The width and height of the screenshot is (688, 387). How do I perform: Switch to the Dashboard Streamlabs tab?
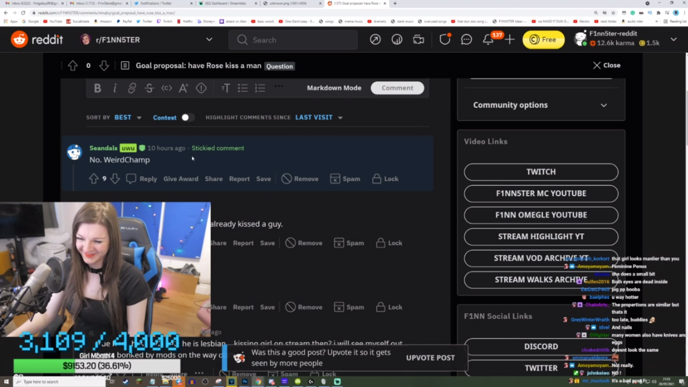click(228, 4)
